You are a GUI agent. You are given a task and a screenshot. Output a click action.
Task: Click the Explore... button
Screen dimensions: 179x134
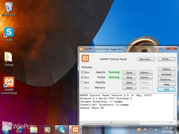[167, 79]
